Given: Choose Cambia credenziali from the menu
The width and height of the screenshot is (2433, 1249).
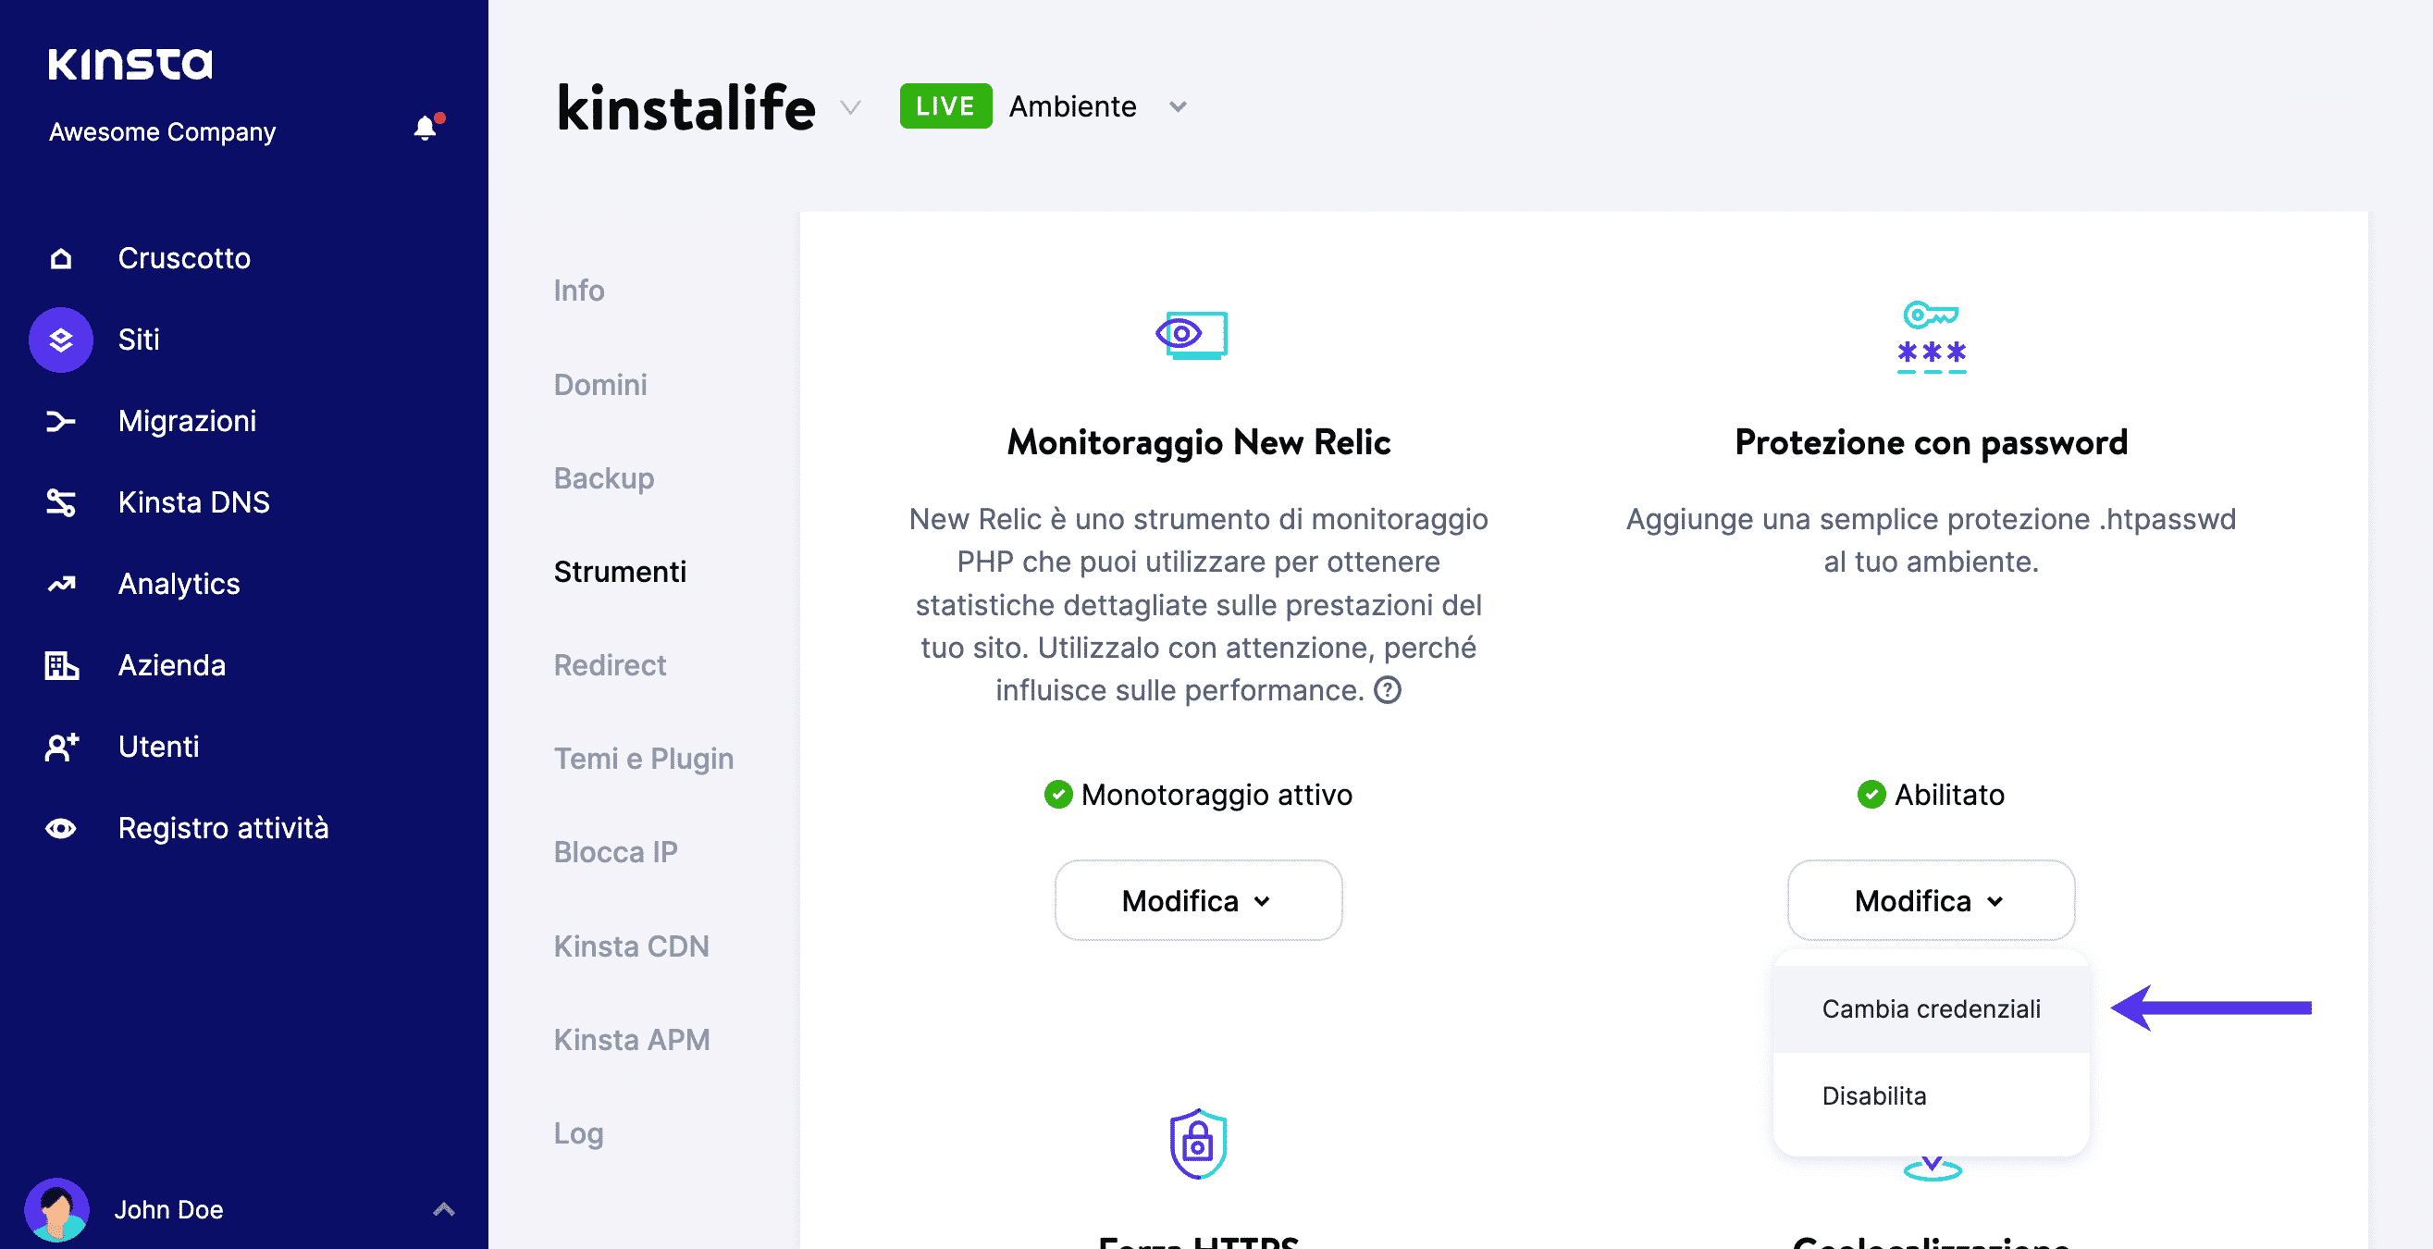Looking at the screenshot, I should click(x=1931, y=1009).
